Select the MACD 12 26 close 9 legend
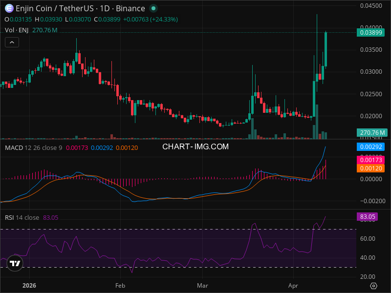This screenshot has height=293, width=391. [x=33, y=148]
